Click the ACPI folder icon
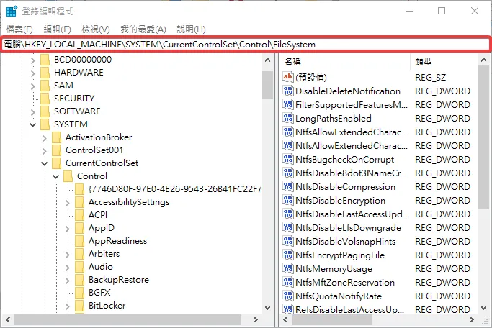This screenshot has width=492, height=328. coord(80,215)
